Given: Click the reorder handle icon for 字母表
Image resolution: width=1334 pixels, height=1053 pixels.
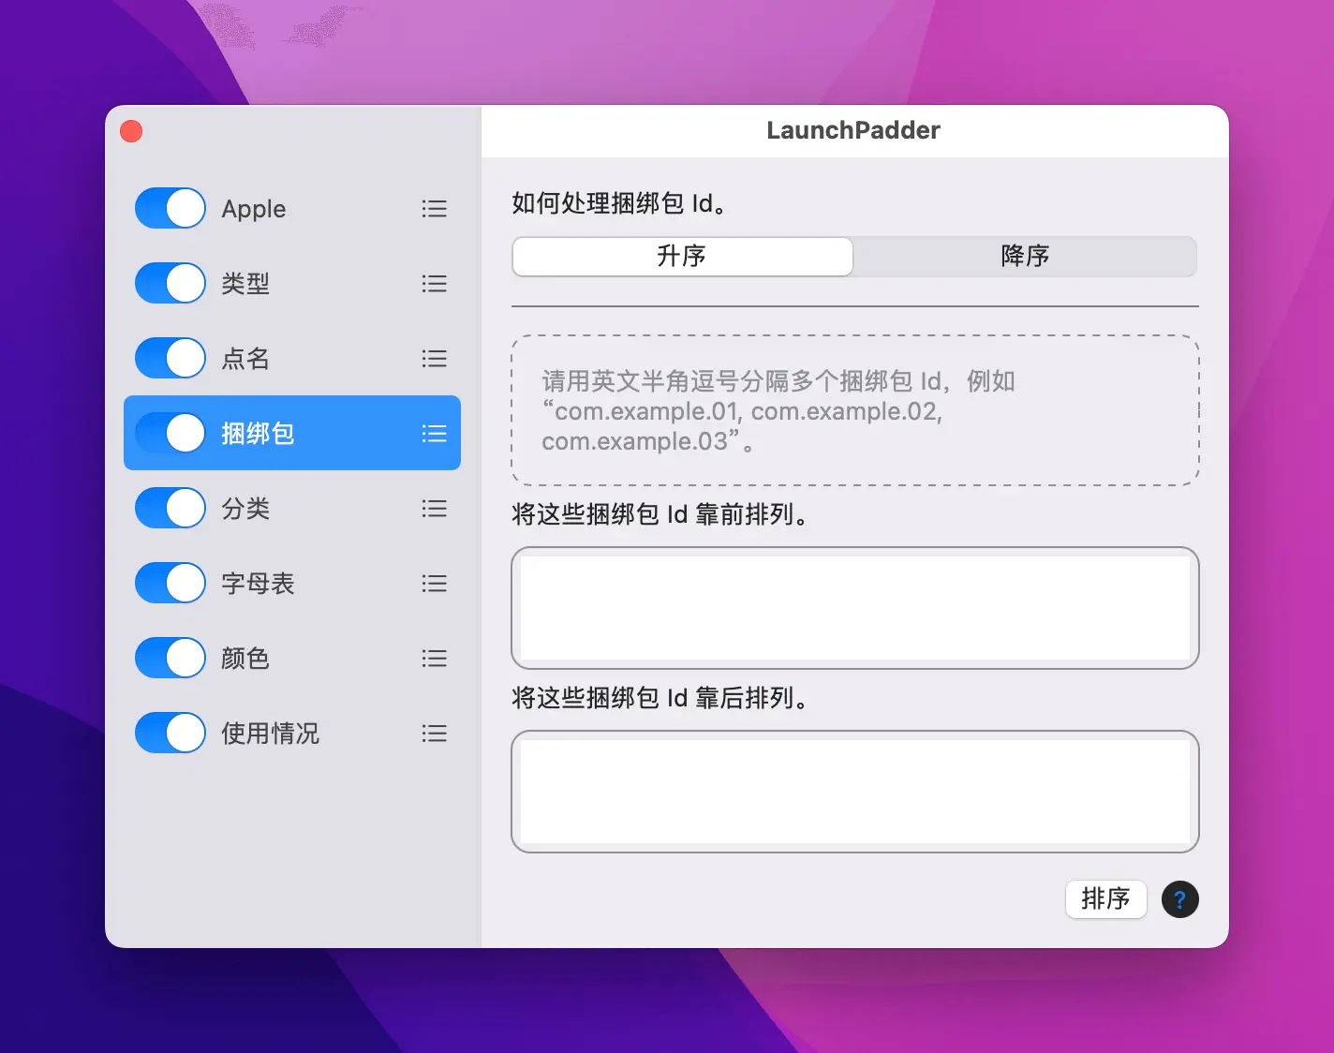Looking at the screenshot, I should (x=434, y=583).
